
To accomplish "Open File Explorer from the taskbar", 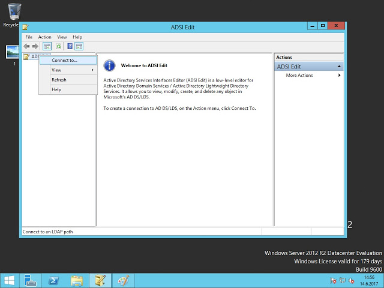I will (76, 280).
